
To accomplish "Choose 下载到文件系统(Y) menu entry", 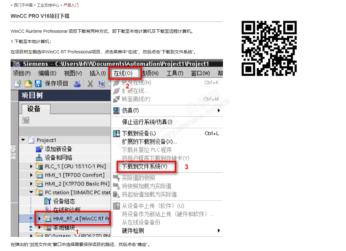I will coord(145,166).
